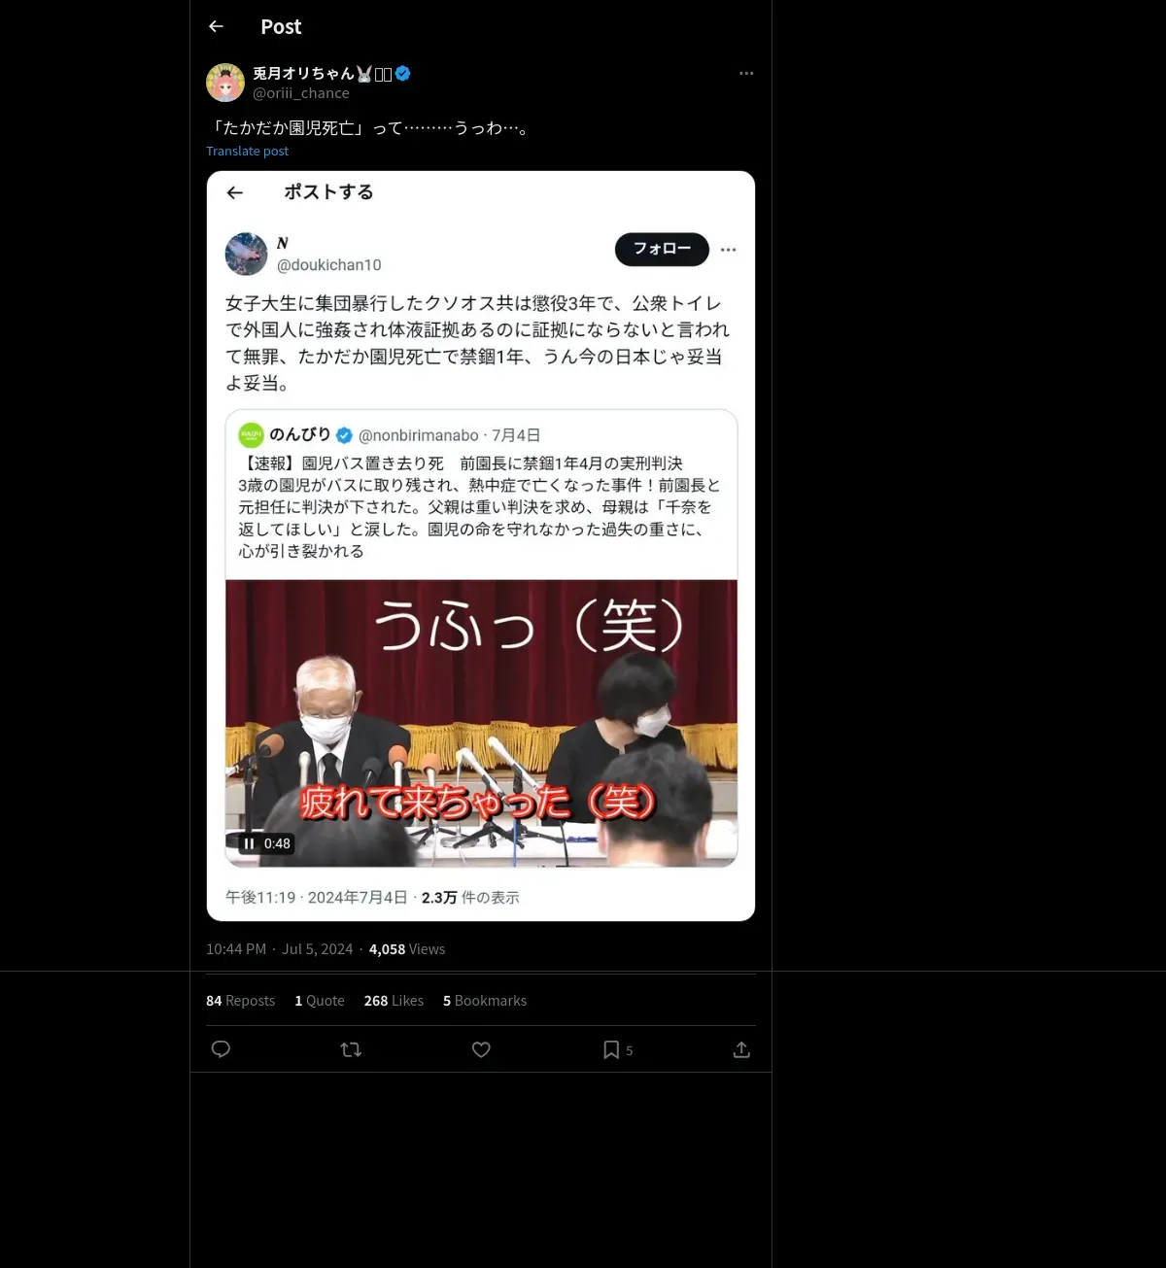Open the post's three-dot more menu
Screen dimensions: 1166x1268
pos(746,73)
